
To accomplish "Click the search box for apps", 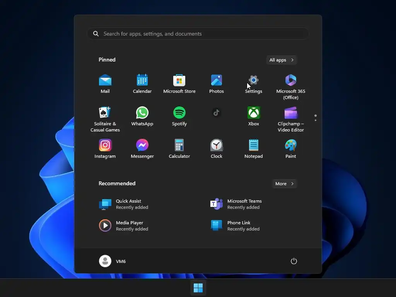I will click(x=198, y=34).
